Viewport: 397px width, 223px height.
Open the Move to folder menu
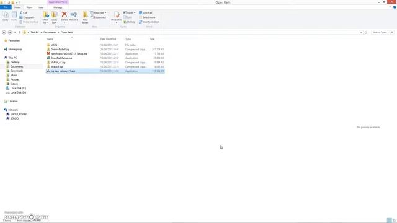pyautogui.click(x=45, y=17)
